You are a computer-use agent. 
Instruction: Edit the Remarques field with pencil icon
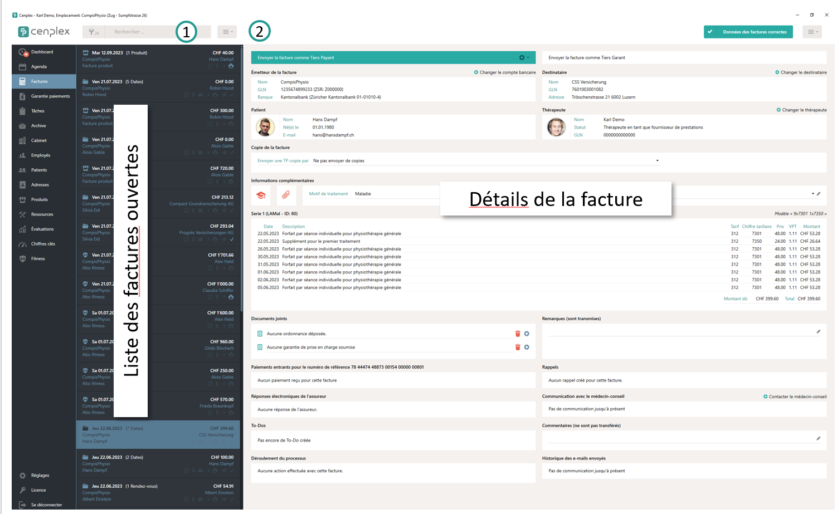coord(818,331)
